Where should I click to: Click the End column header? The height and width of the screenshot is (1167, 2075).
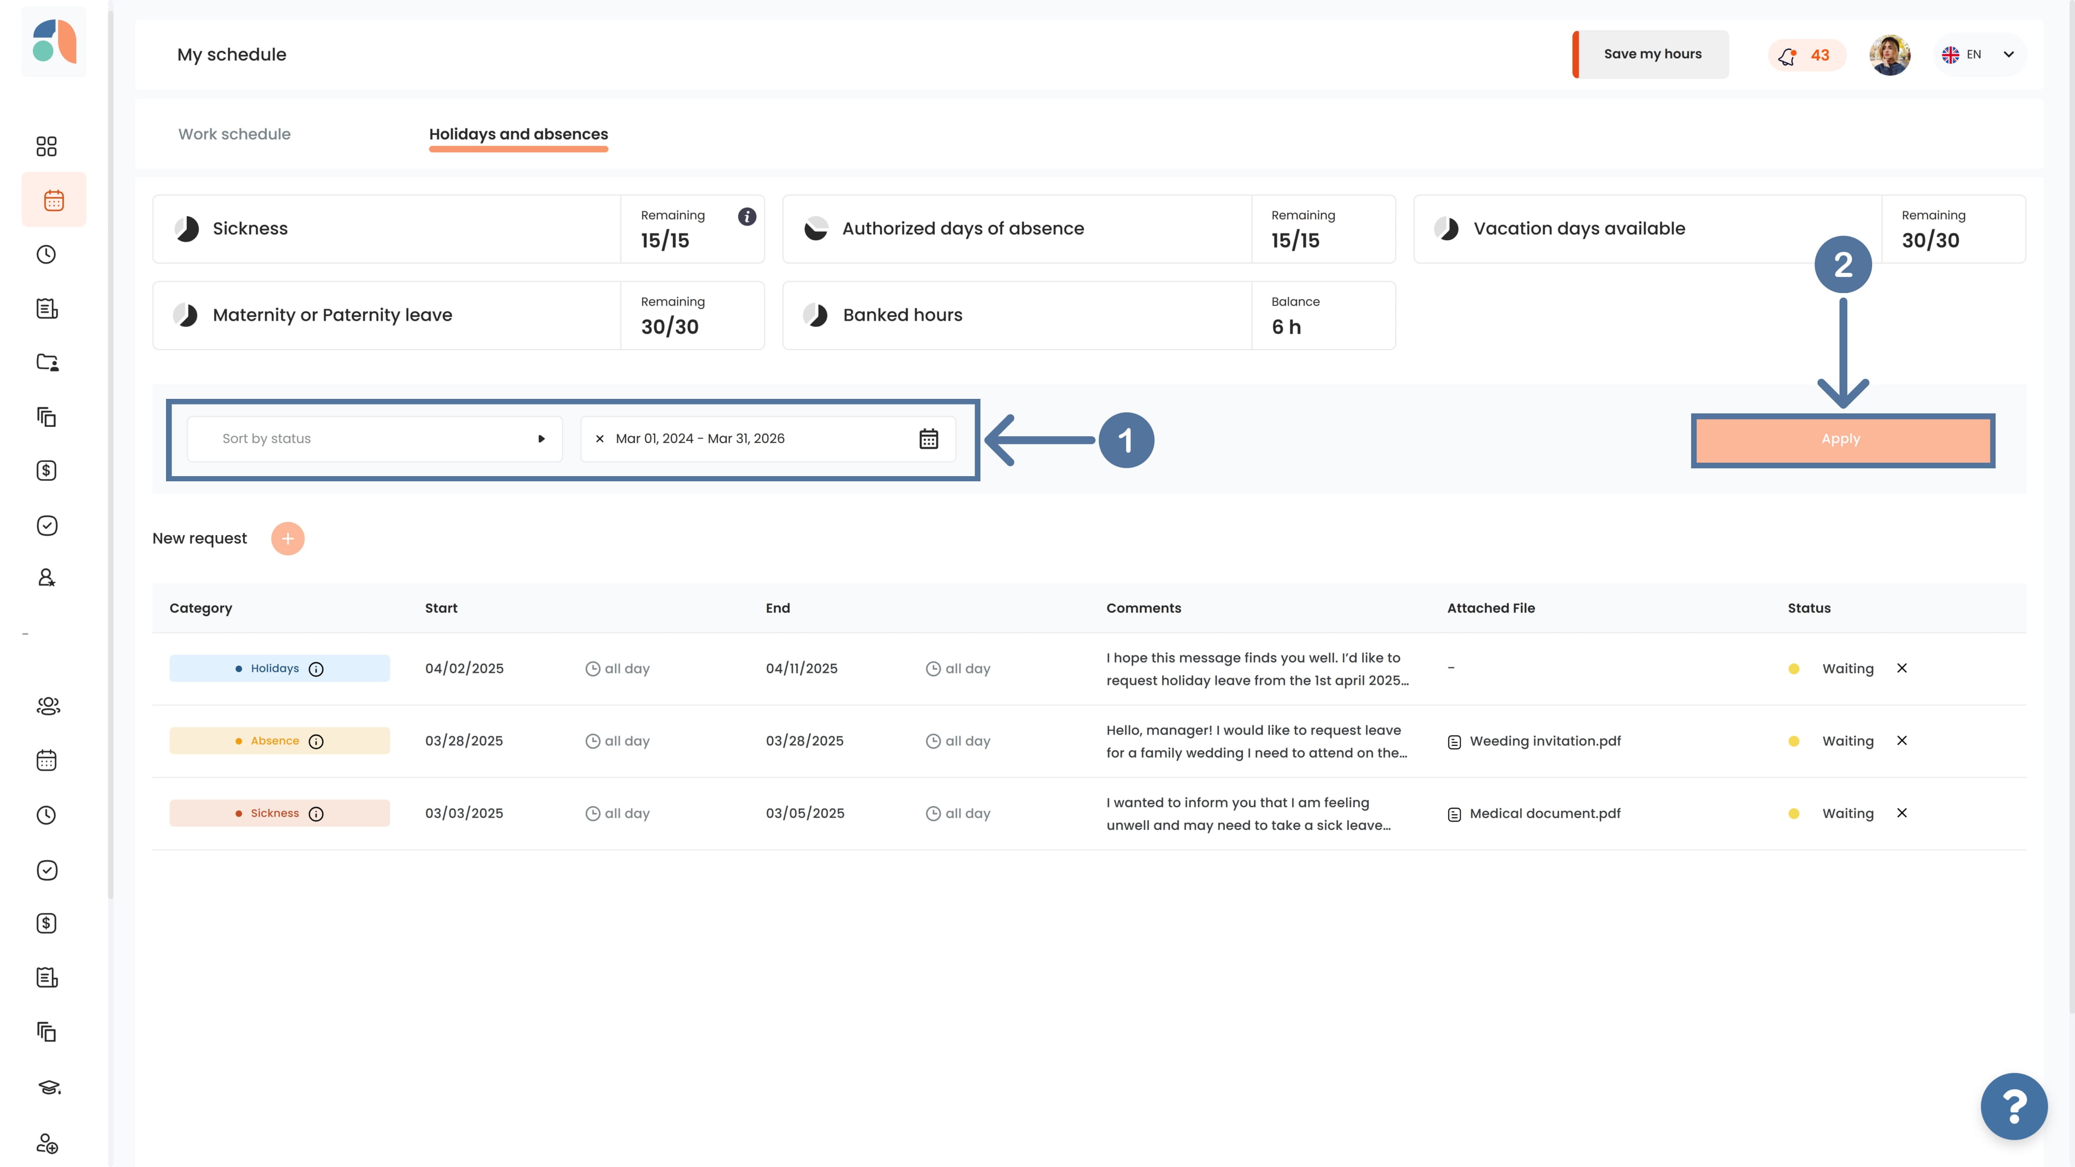coord(777,608)
